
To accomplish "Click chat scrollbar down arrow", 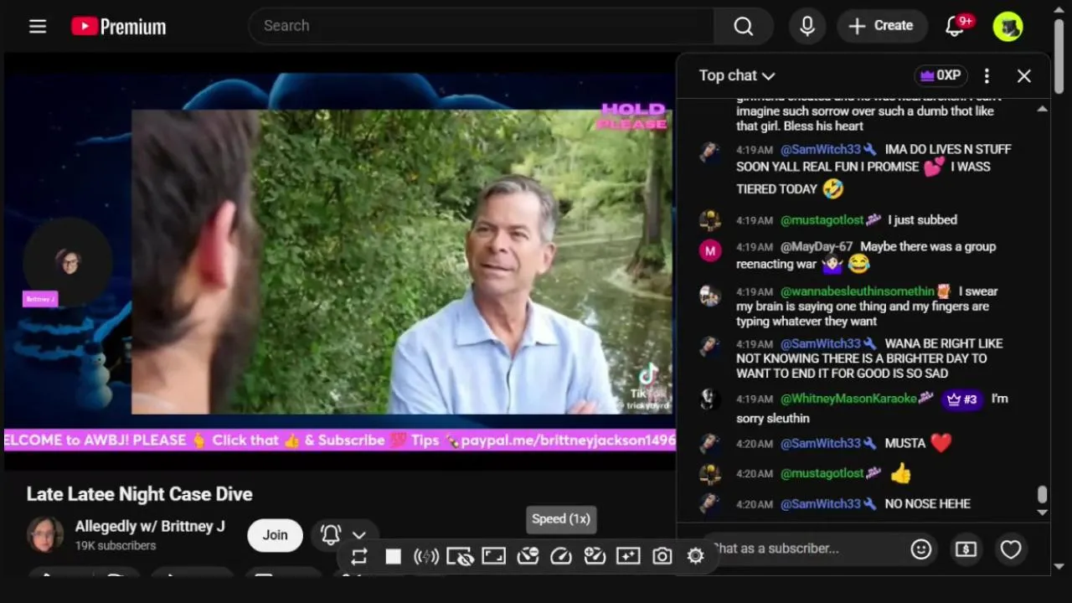I will coord(1042,512).
